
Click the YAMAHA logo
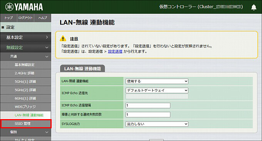pyautogui.click(x=24, y=7)
